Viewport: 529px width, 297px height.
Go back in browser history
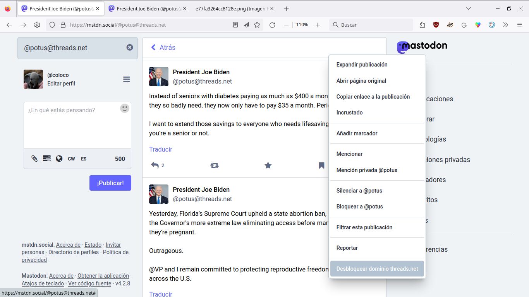(x=9, y=25)
